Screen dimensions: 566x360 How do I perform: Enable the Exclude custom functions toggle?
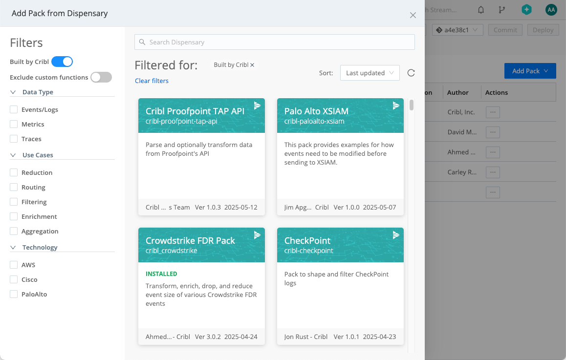[101, 77]
